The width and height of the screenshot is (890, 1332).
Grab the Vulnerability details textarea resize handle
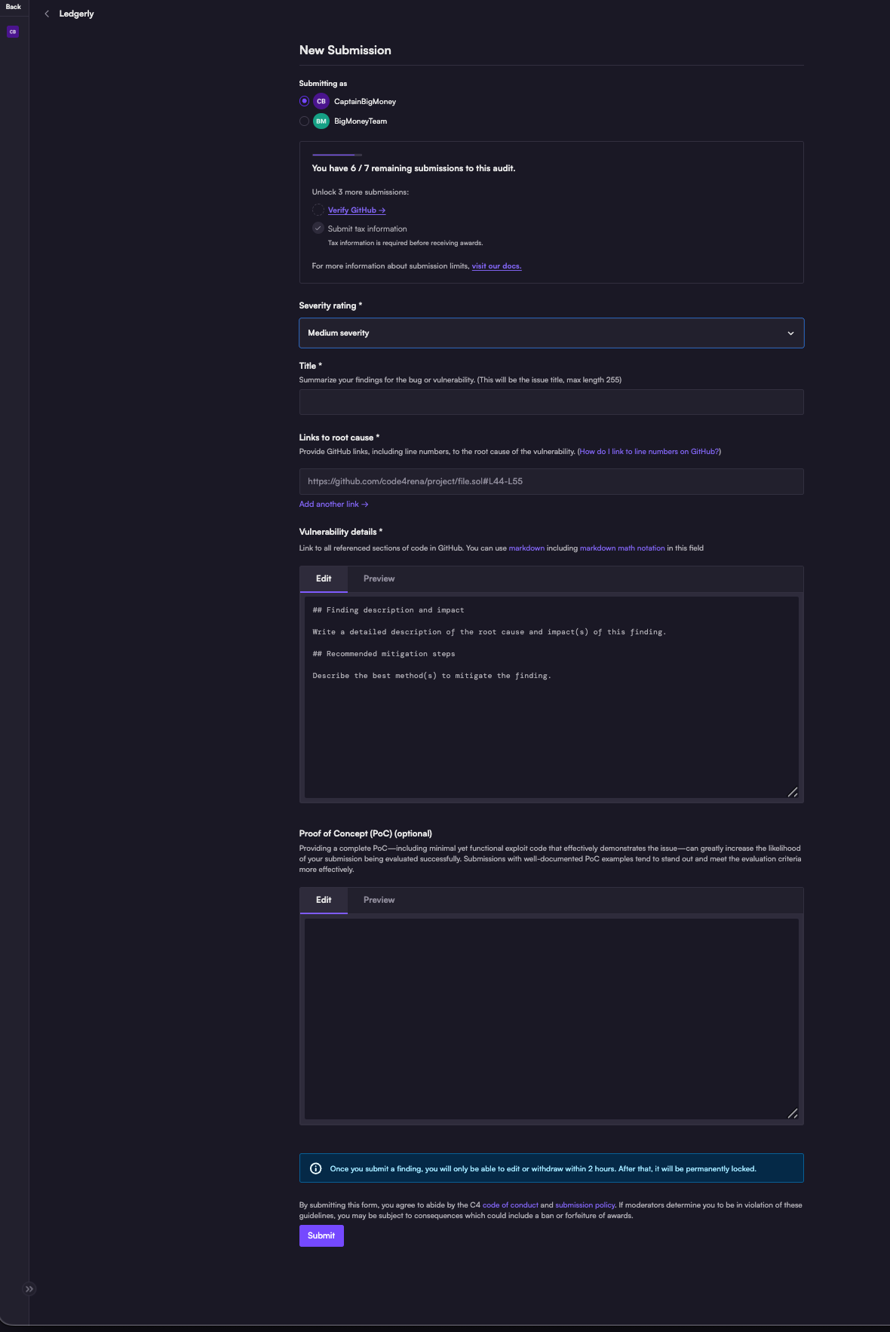[x=793, y=792]
